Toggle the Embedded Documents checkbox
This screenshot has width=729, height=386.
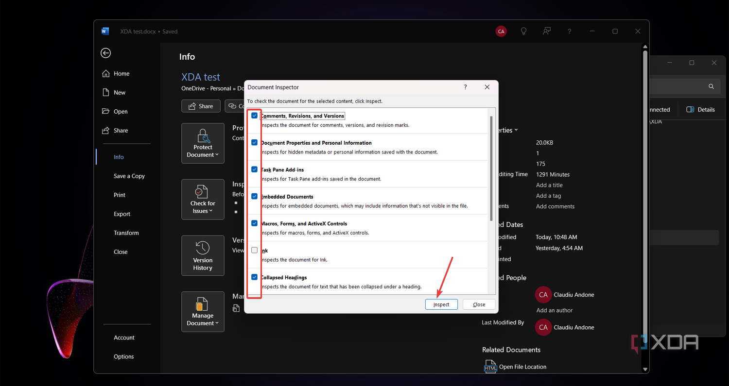[x=254, y=197]
